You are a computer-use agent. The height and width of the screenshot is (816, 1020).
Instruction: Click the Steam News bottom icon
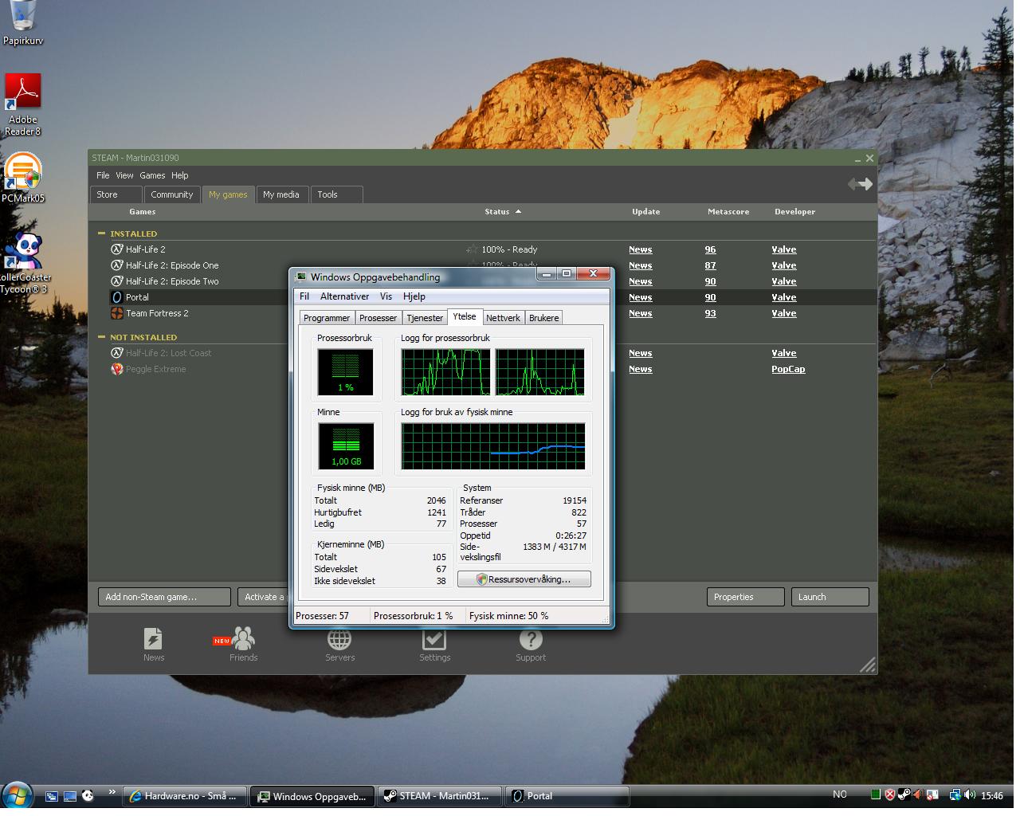pyautogui.click(x=153, y=645)
